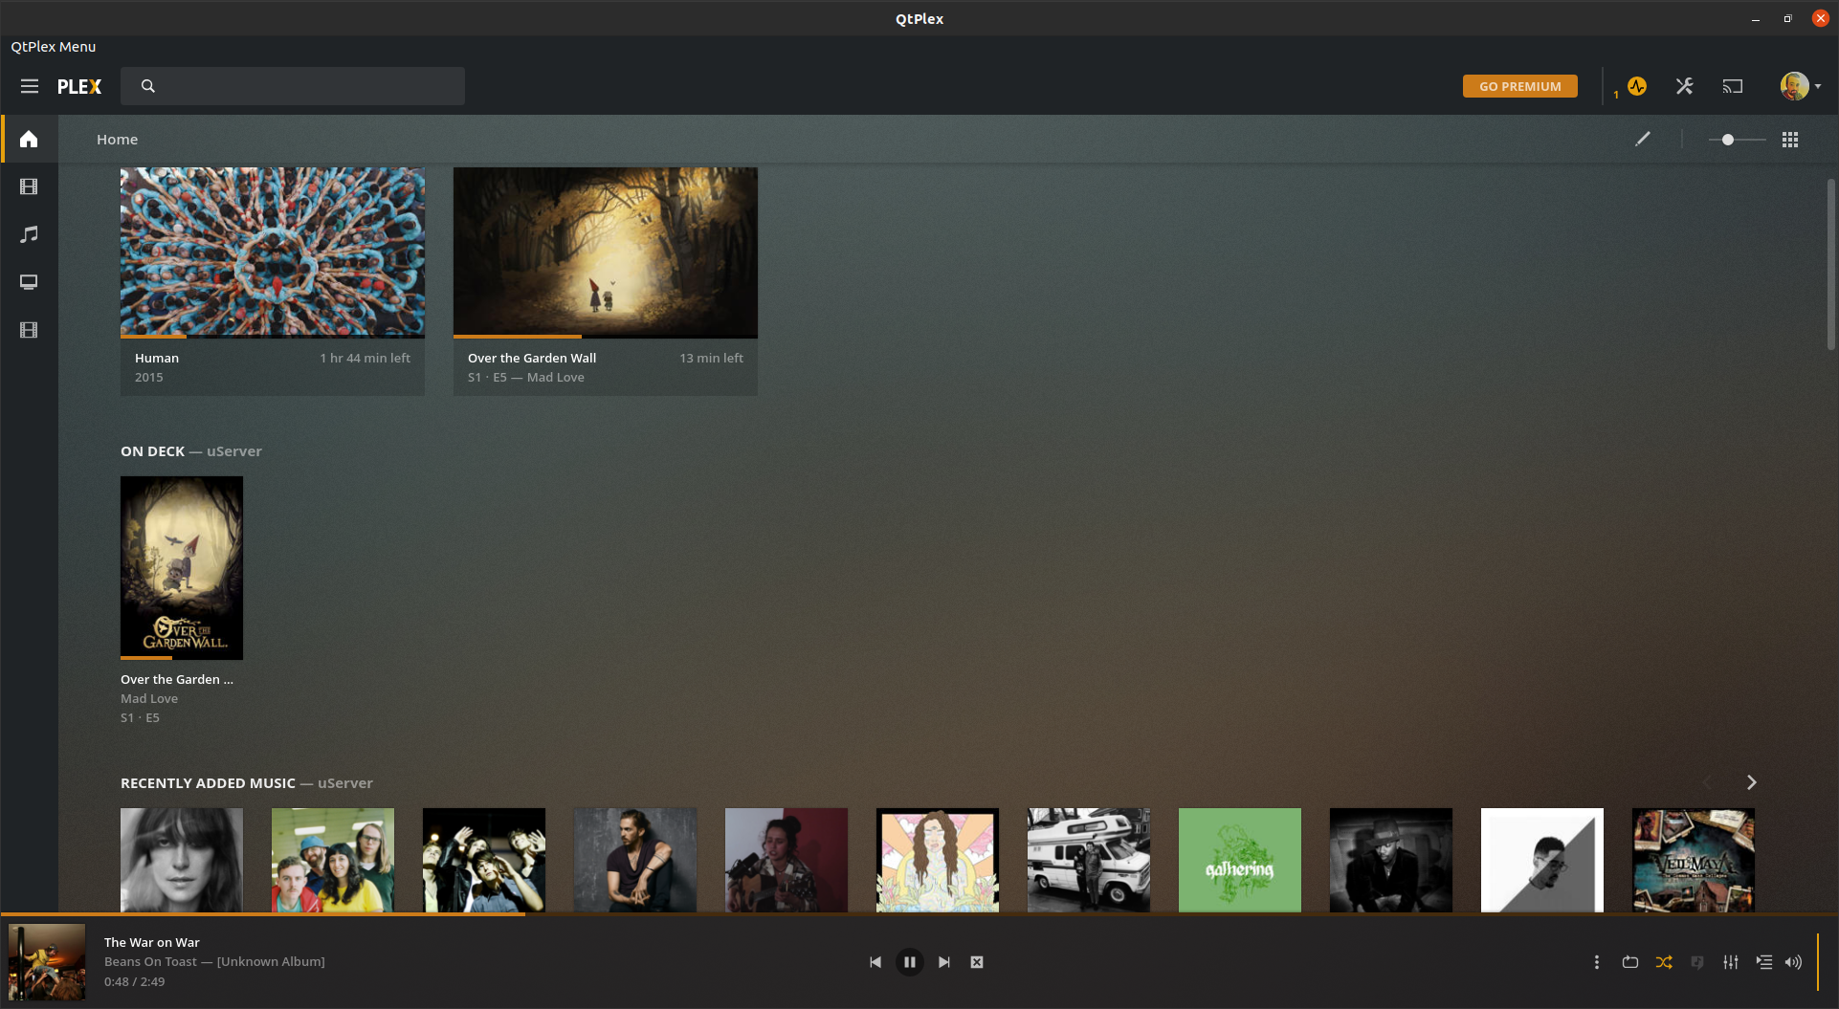
Task: Skip to the next track
Action: (944, 962)
